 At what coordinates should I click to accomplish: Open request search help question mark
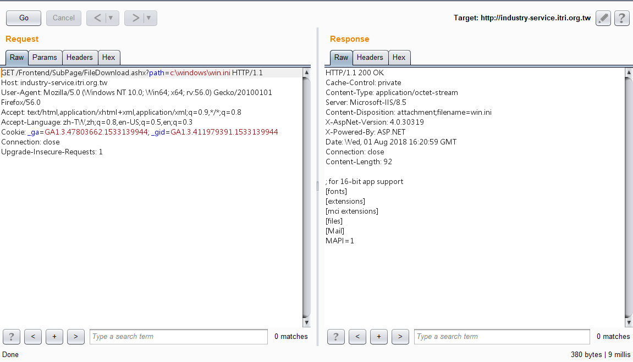pyautogui.click(x=12, y=337)
